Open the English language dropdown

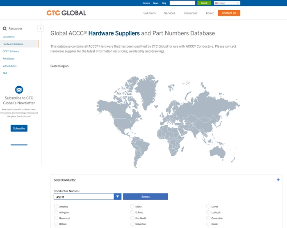(x=227, y=3)
